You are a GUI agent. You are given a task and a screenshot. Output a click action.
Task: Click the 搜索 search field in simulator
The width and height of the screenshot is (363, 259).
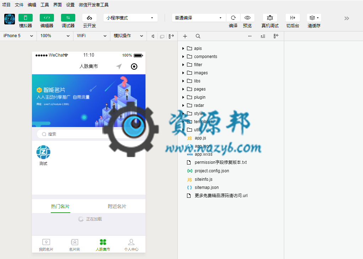[89, 134]
